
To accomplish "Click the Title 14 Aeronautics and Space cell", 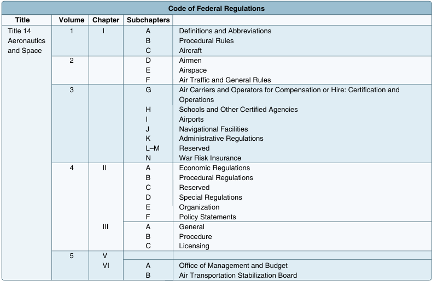I will 26,41.
